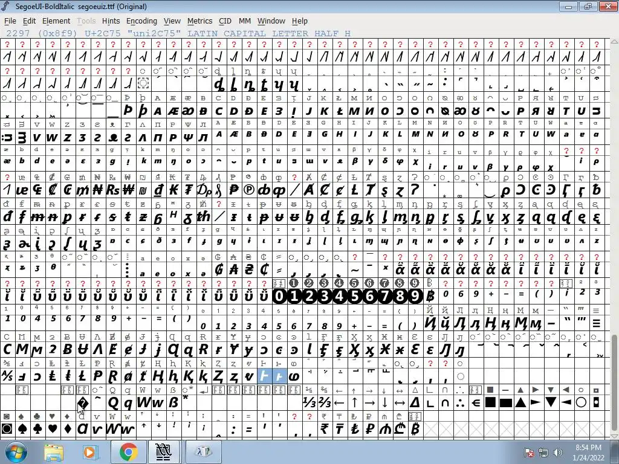The width and height of the screenshot is (619, 464).
Task: Open the Metrics menu
Action: 199,21
